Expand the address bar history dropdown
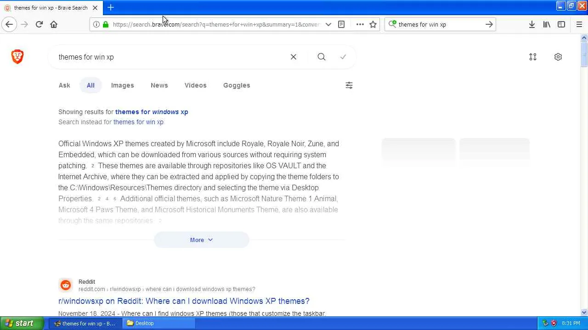The image size is (588, 330). (x=328, y=24)
